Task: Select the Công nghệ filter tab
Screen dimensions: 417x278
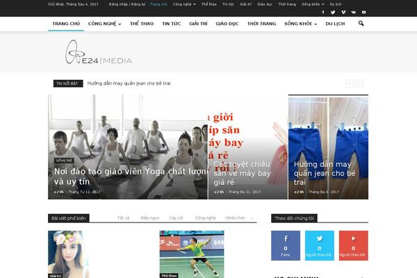Action: (205, 218)
